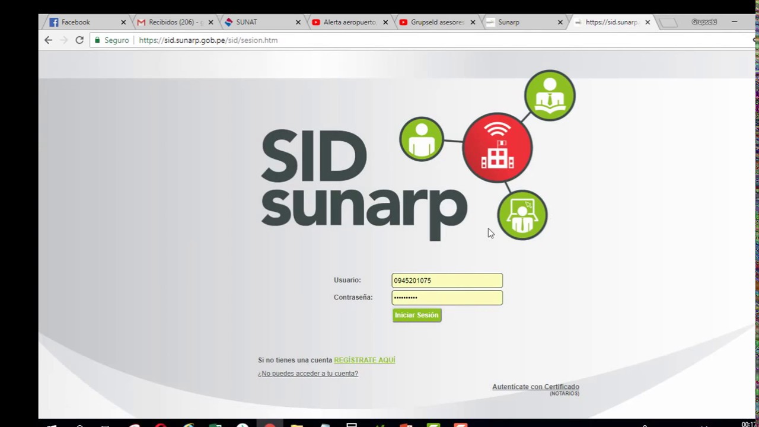Minimize the Chrome window
Viewport: 759px width, 427px height.
coord(735,22)
